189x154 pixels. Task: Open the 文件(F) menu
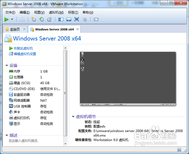click(x=10, y=12)
